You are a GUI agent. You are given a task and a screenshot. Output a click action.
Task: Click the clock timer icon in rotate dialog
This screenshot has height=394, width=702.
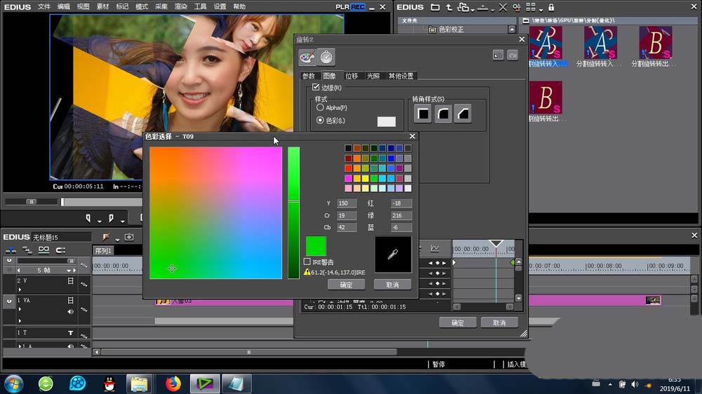(x=326, y=57)
